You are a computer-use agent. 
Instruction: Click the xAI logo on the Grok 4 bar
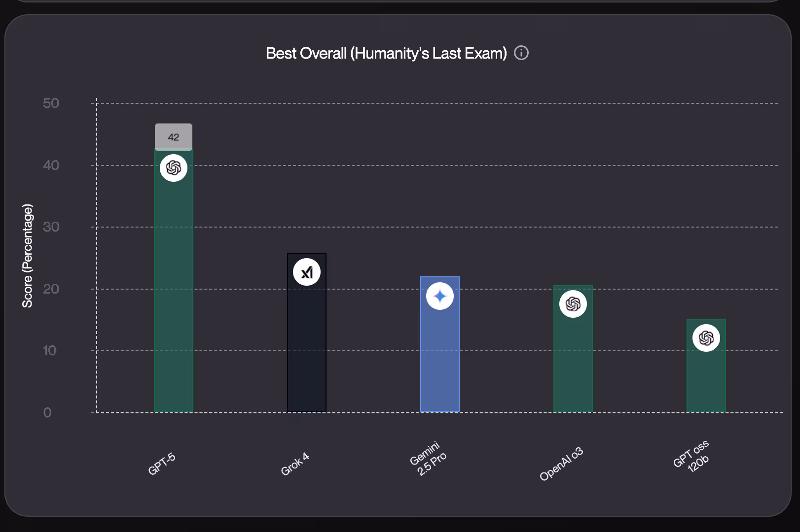click(x=307, y=272)
